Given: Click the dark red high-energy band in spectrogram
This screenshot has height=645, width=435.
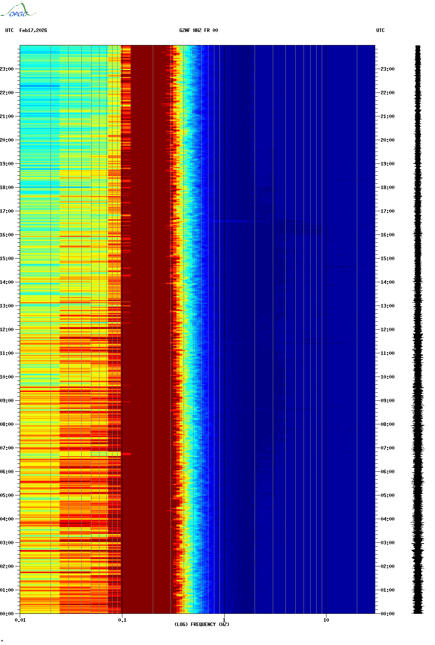Looking at the screenshot, I should pos(146,330).
